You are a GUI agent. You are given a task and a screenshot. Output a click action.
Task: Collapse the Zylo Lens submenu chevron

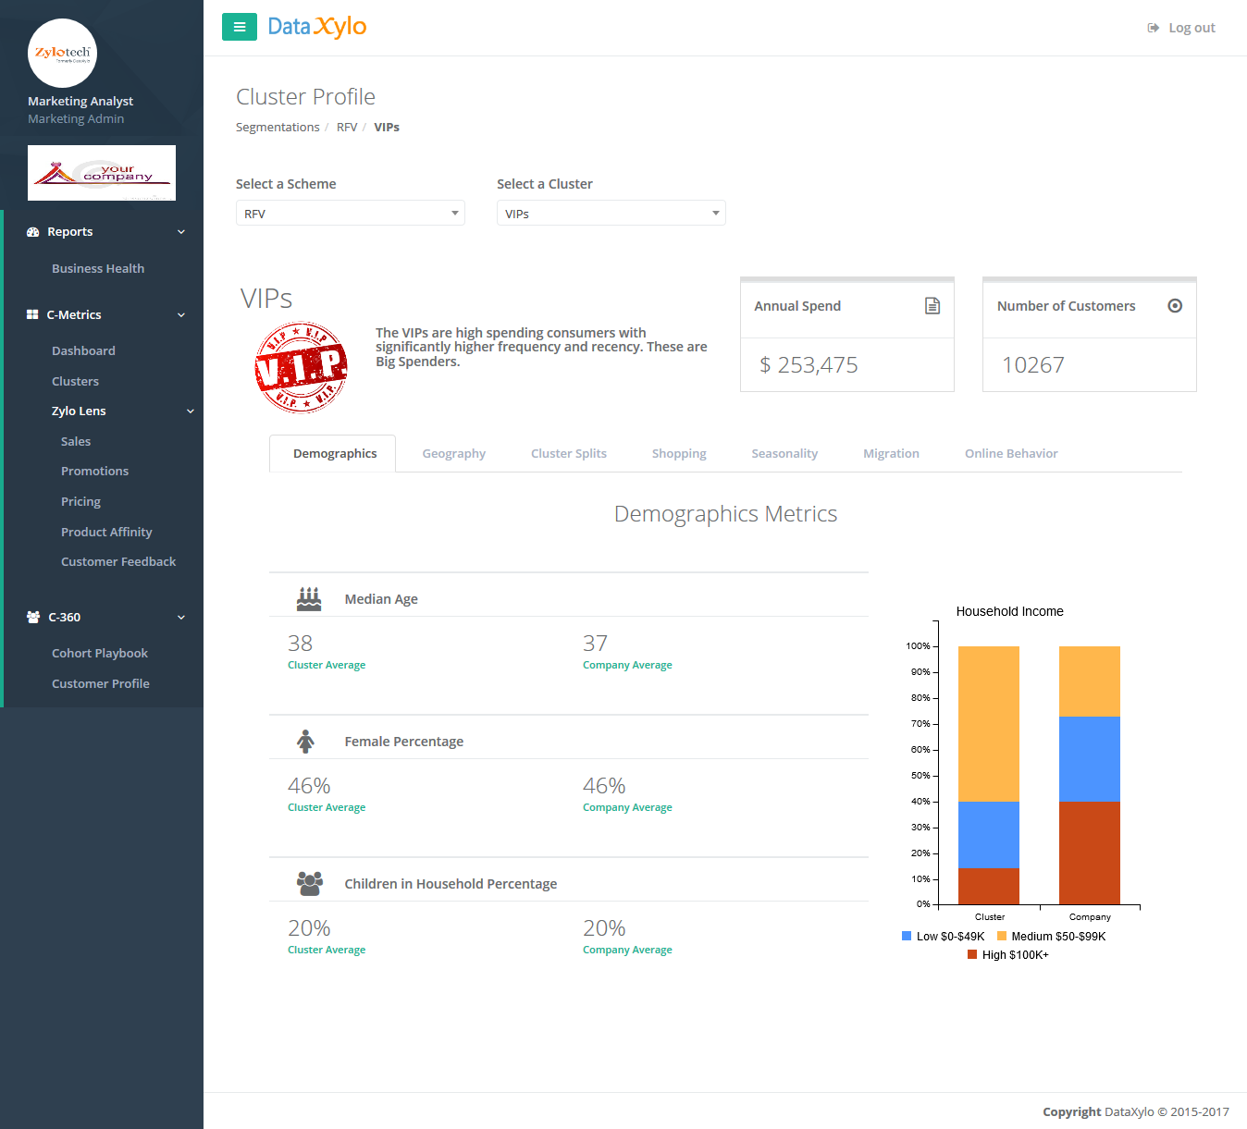191,411
